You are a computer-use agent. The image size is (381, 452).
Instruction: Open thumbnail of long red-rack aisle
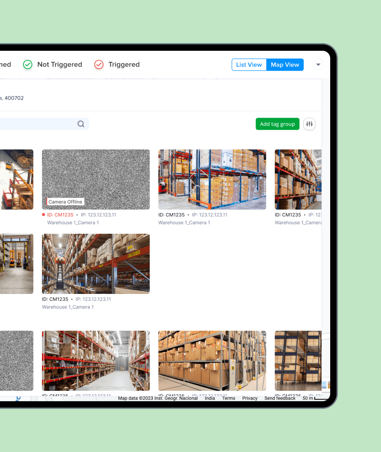point(96,361)
